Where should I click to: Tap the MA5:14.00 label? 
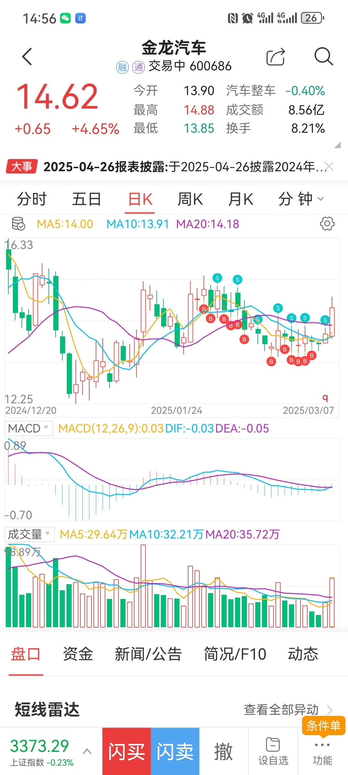pos(65,224)
